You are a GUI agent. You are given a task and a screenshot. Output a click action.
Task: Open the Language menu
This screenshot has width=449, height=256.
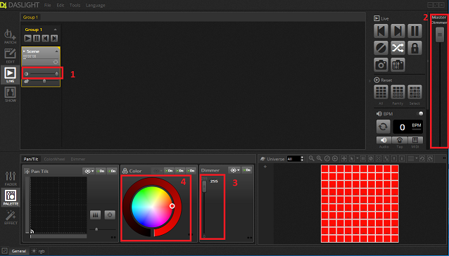pos(95,5)
